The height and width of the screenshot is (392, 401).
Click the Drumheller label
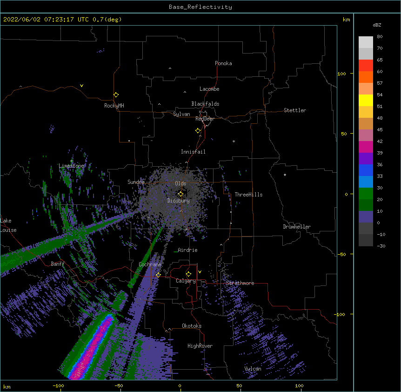click(x=297, y=227)
